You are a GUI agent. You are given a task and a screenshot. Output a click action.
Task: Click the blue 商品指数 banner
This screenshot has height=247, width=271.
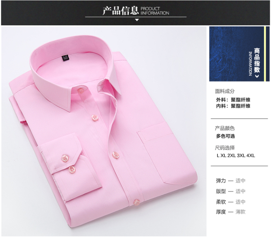tap(239, 54)
